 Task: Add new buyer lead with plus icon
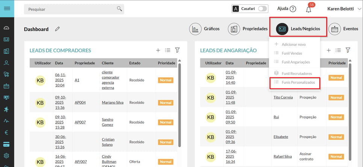pyautogui.click(x=158, y=50)
